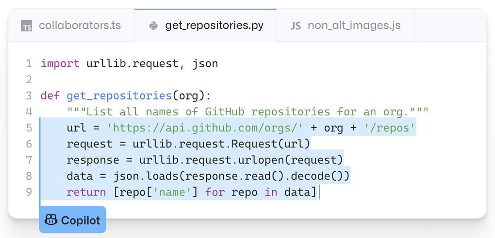Click the Python icon on get_repositories tab
Viewport: 495px width, 238px height.
click(x=153, y=26)
